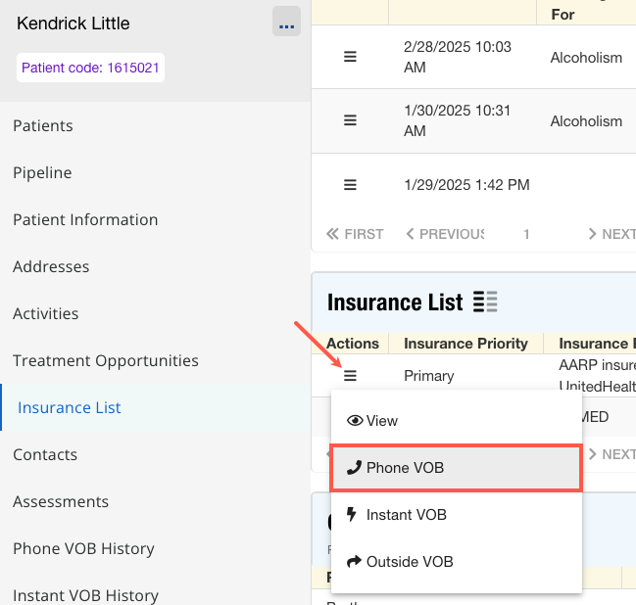Open actions menu for 1/29/2025 record
The width and height of the screenshot is (636, 605).
click(x=350, y=184)
